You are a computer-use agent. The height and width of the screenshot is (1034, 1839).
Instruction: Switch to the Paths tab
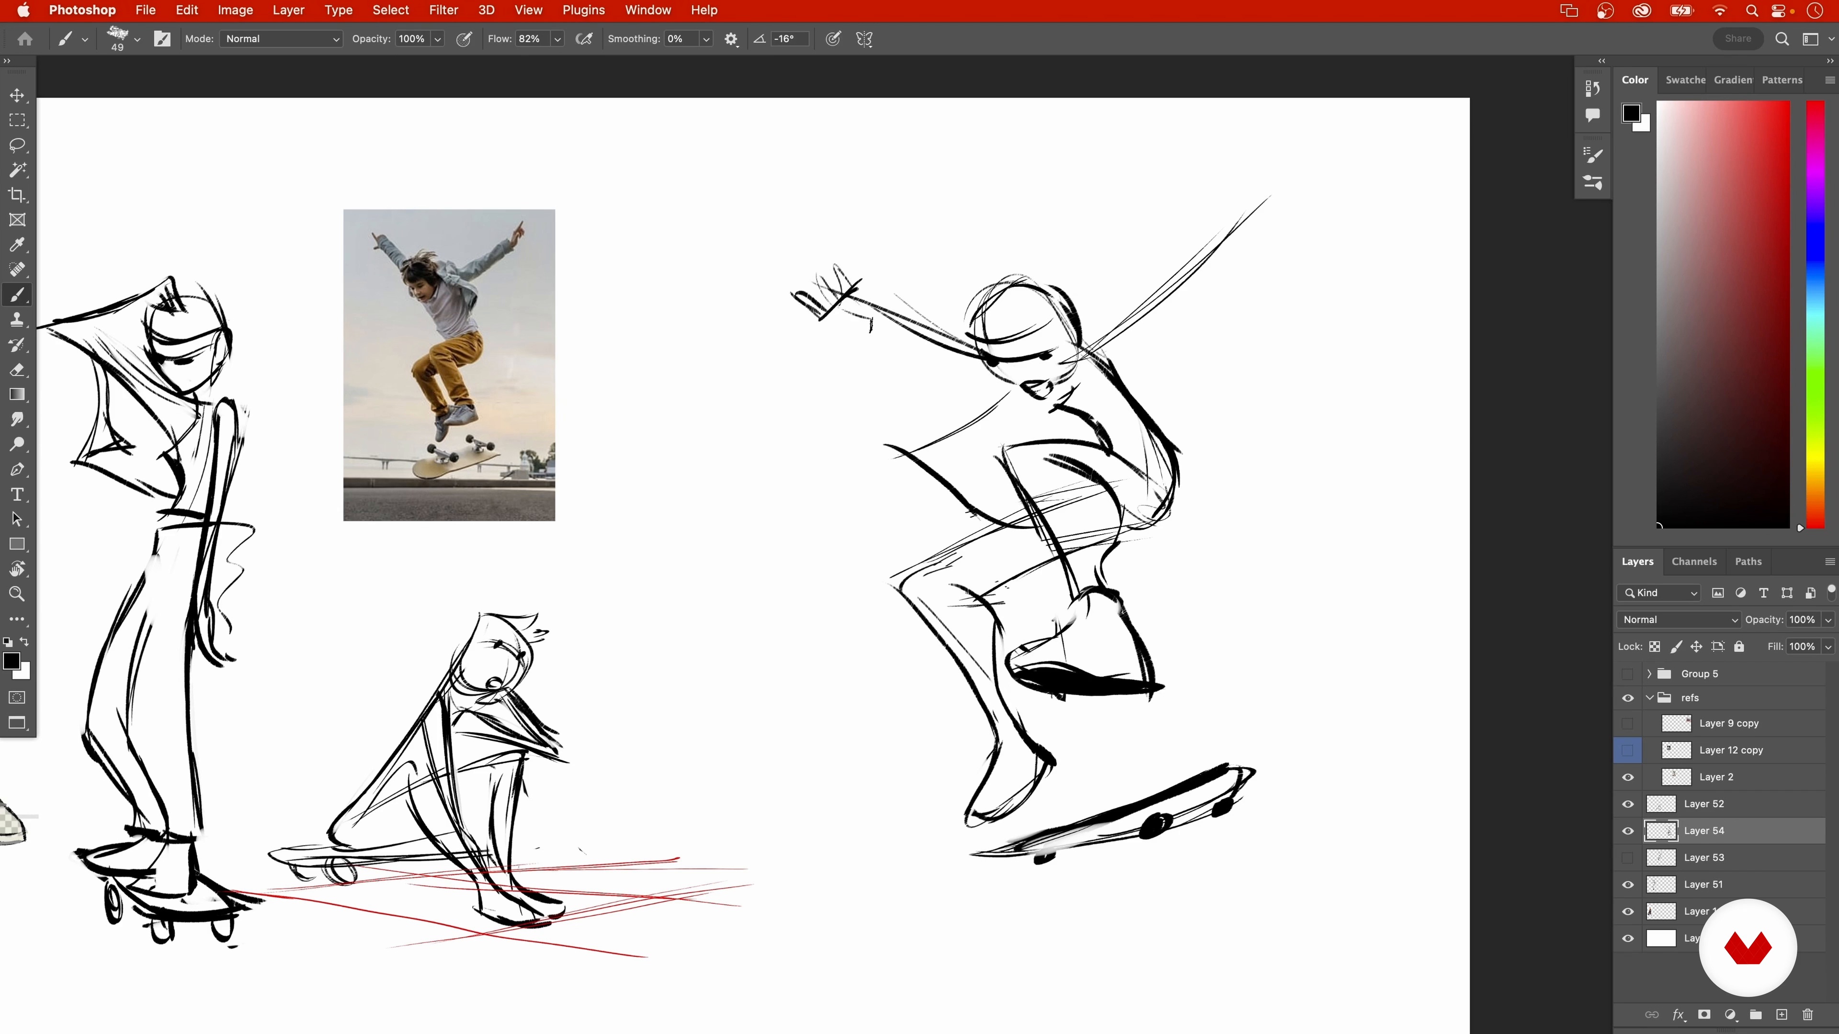click(x=1748, y=562)
